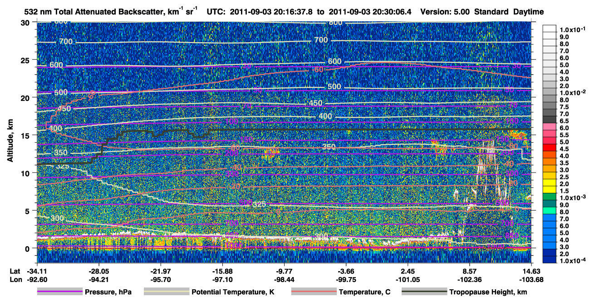Click the altitude axis tick label '30'
Screen dimensions: 590x302
(x=26, y=22)
